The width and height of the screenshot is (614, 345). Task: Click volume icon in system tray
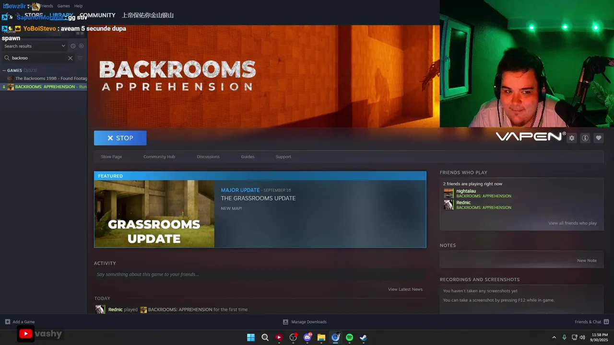point(582,337)
